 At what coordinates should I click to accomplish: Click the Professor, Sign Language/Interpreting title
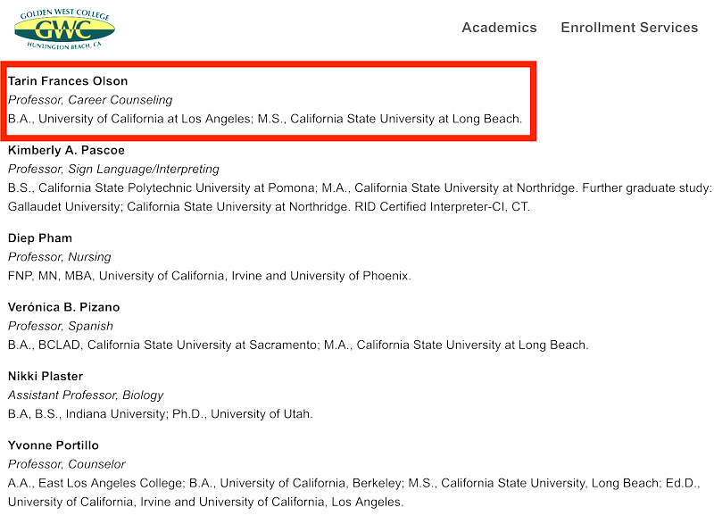[x=113, y=169]
